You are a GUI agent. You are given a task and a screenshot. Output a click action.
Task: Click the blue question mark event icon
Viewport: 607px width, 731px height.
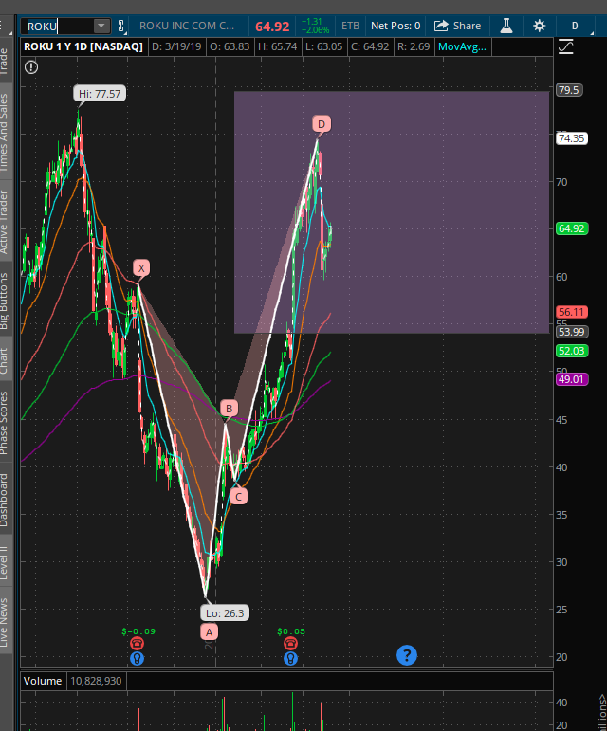pyautogui.click(x=407, y=654)
